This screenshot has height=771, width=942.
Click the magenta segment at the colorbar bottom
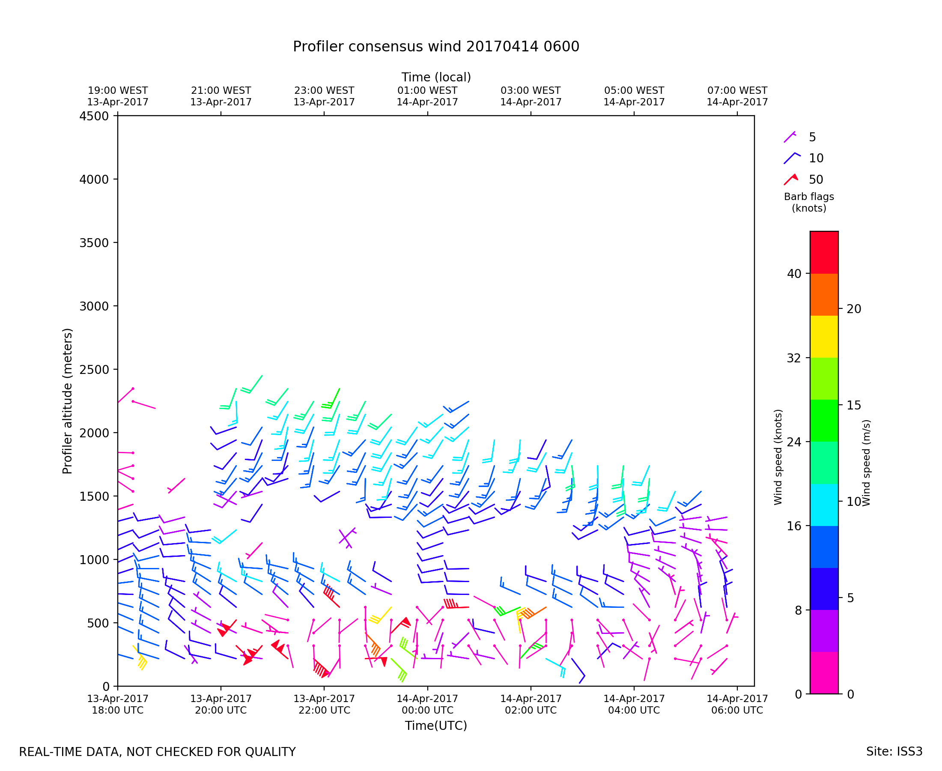(x=824, y=672)
